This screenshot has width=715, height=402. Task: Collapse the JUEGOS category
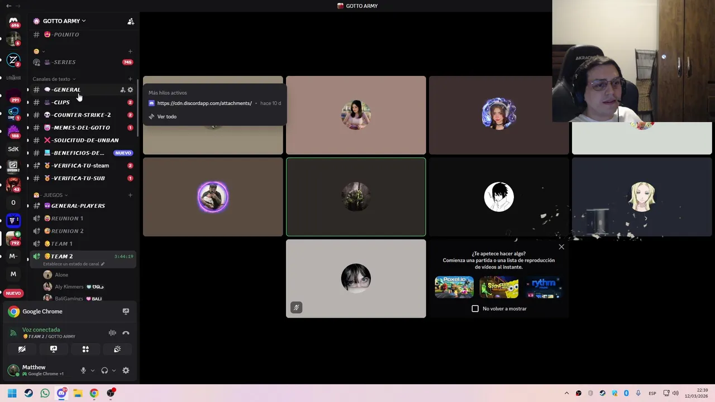click(x=51, y=195)
